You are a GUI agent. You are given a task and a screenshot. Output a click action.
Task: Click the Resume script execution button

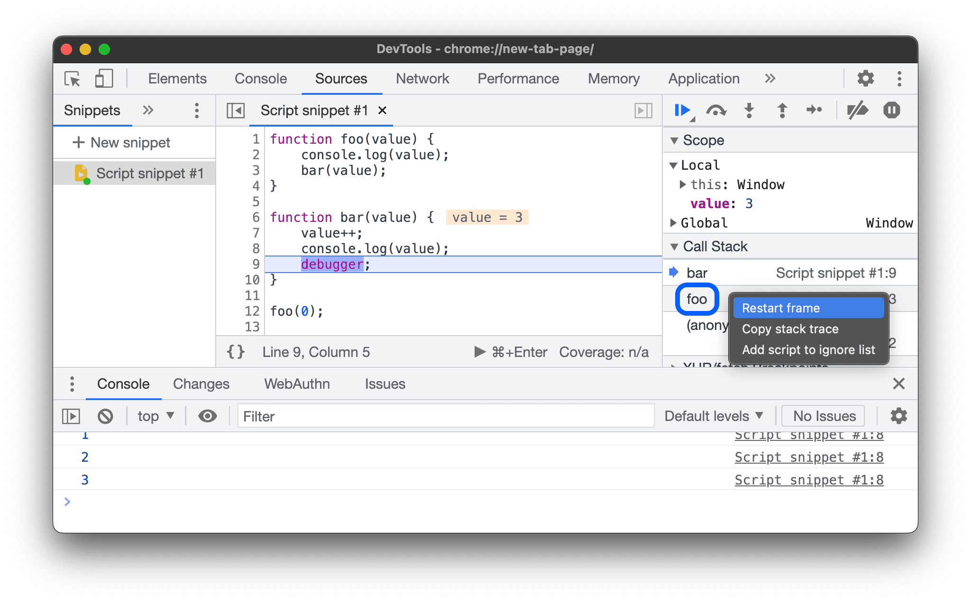pyautogui.click(x=680, y=110)
